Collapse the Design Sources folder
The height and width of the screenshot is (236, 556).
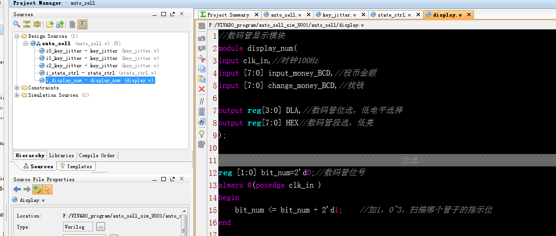[x=18, y=36]
